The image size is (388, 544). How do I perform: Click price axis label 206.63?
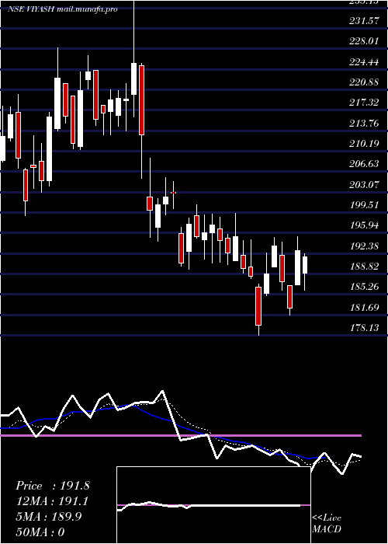(364, 164)
